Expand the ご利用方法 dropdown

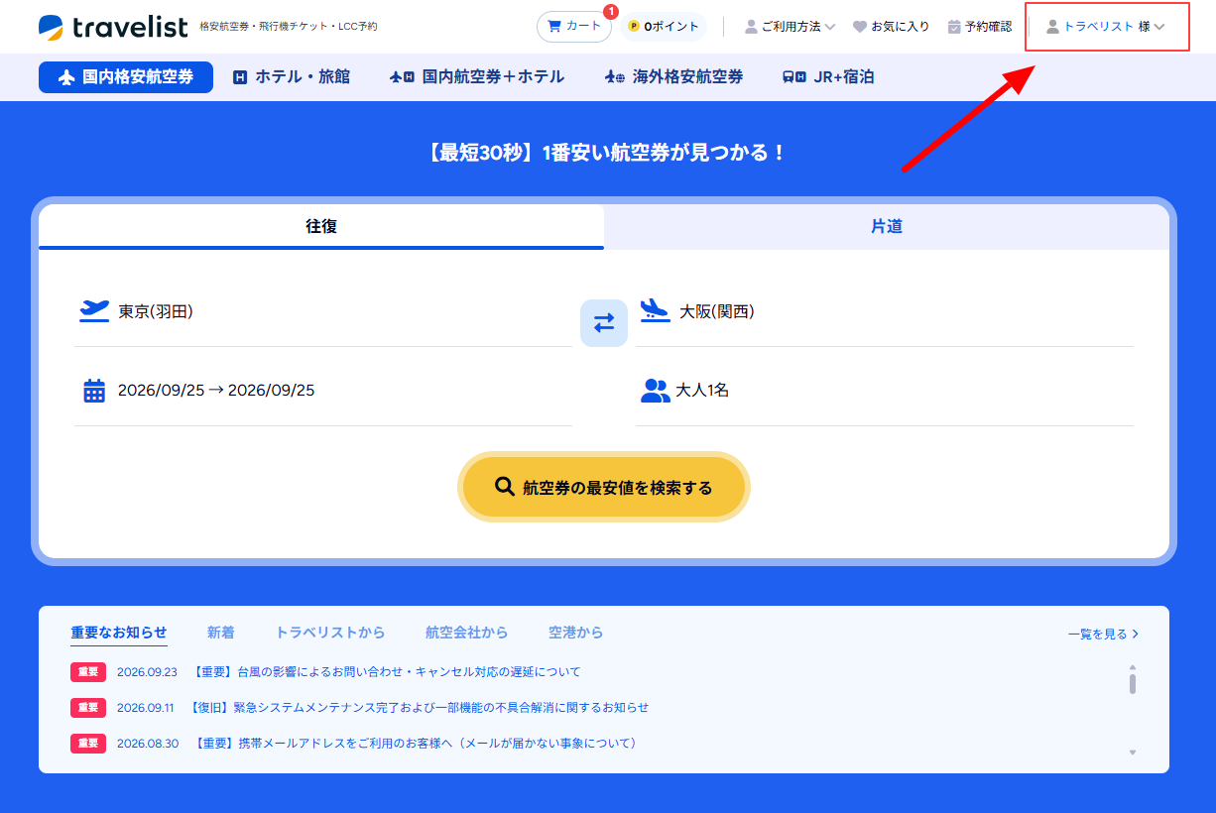point(790,27)
